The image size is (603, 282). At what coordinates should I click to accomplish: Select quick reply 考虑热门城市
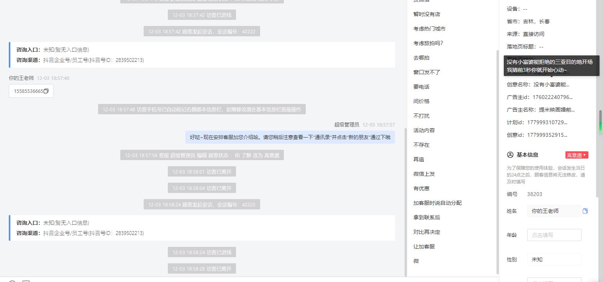point(429,29)
